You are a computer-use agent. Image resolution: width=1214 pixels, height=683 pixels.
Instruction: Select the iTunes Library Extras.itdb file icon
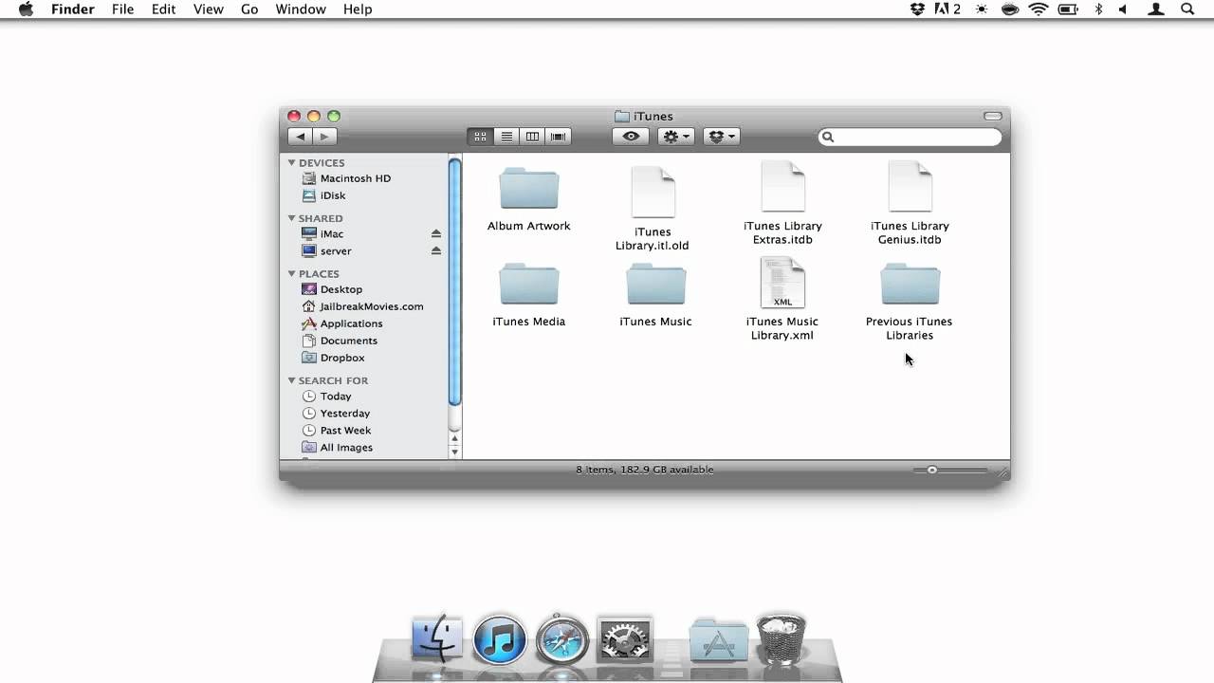[782, 186]
